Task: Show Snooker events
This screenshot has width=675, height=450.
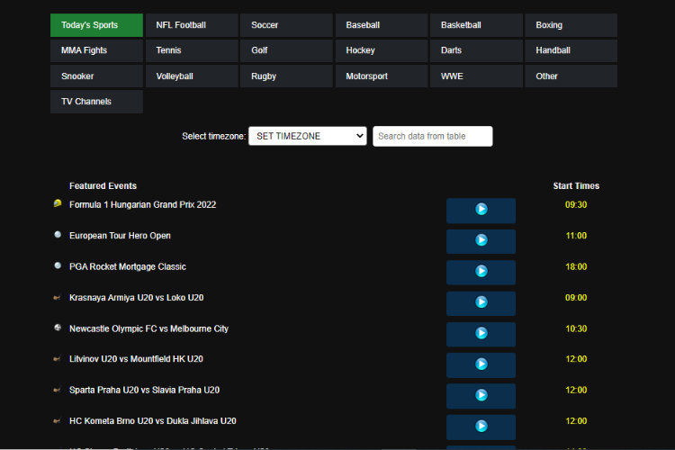Action: (x=96, y=76)
